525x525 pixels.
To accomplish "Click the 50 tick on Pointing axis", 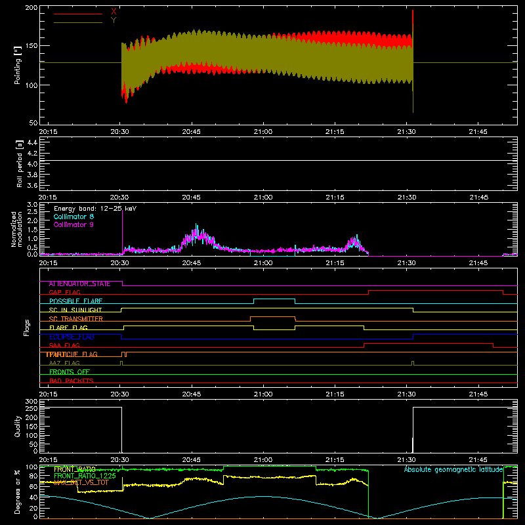I will coord(33,123).
